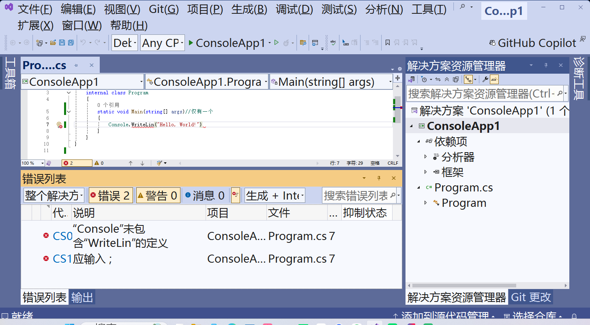Toggle bookmark with the bookmark icon

[x=388, y=42]
